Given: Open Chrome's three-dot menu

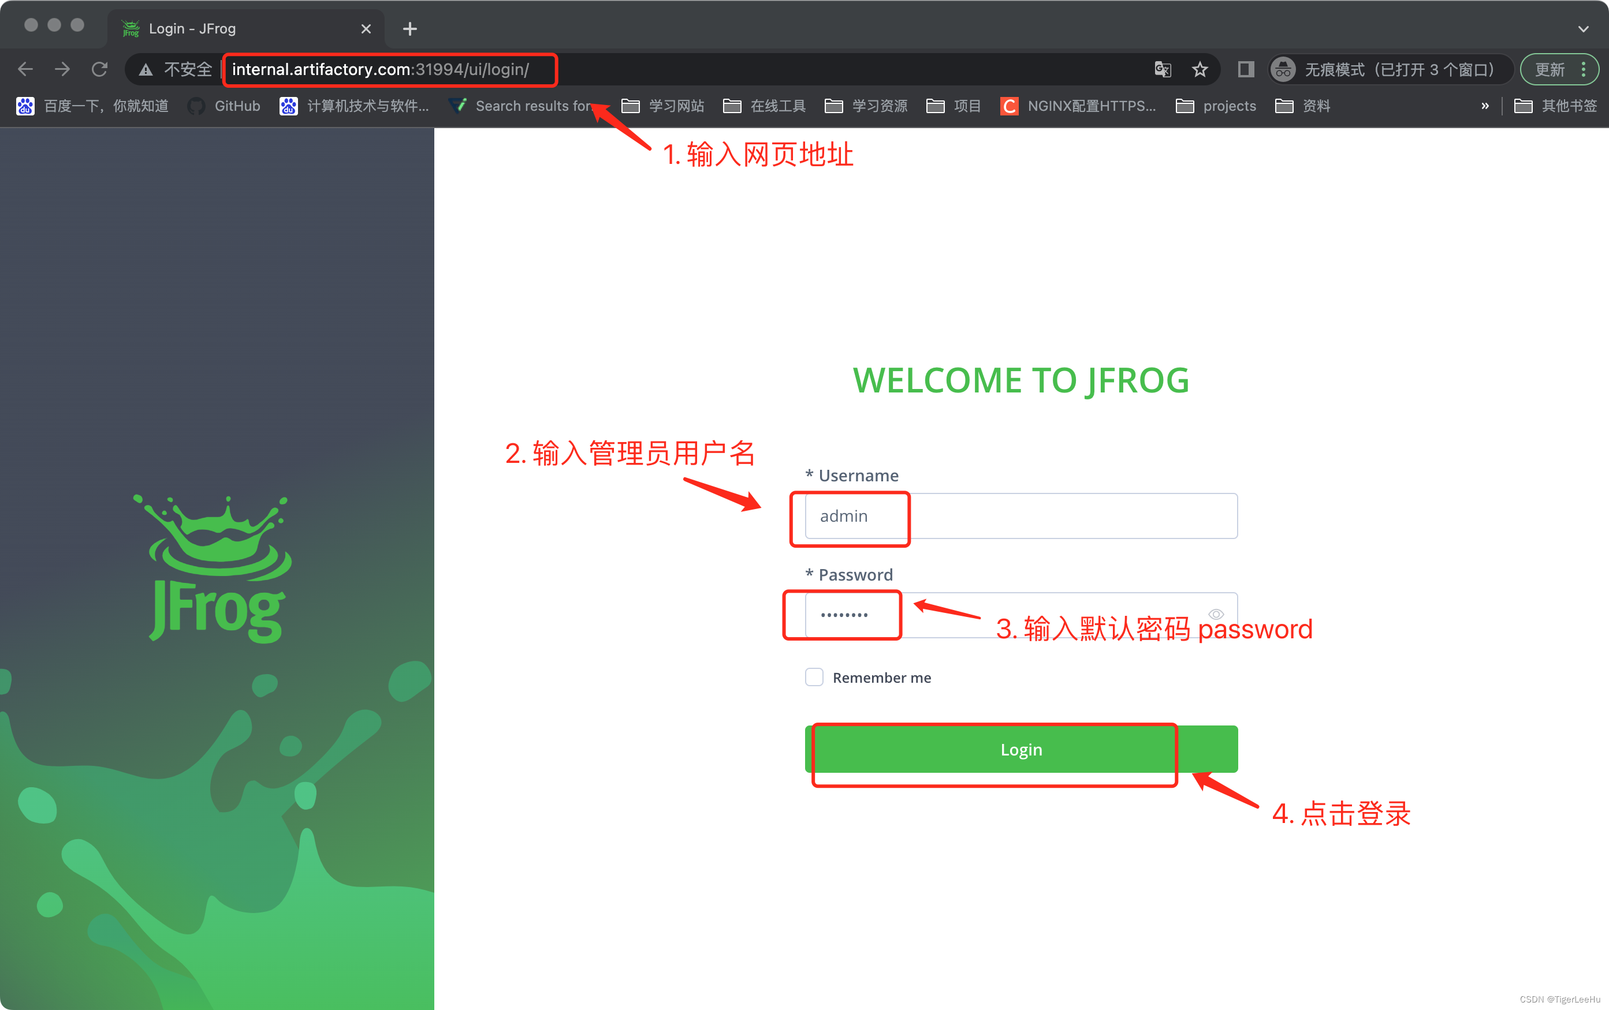Looking at the screenshot, I should [1582, 69].
